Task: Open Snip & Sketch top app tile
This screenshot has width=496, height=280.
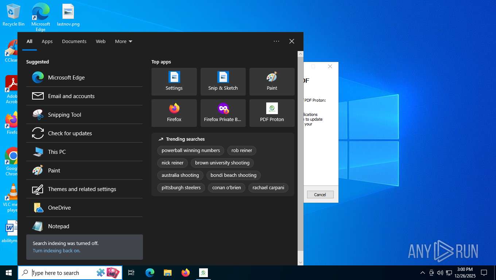Action: (x=223, y=82)
